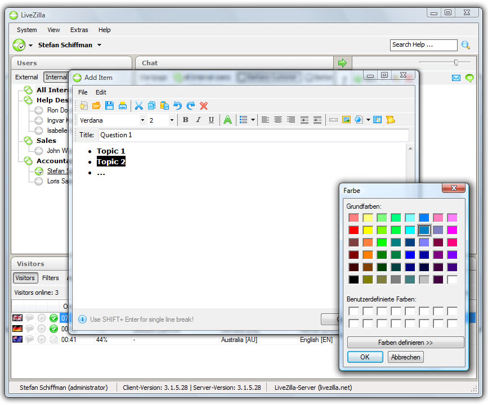This screenshot has width=488, height=405.
Task: Expand the arrow next to the globe icon
Action: coord(368,120)
